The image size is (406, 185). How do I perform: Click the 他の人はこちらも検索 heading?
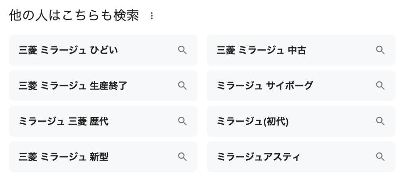[x=74, y=16]
